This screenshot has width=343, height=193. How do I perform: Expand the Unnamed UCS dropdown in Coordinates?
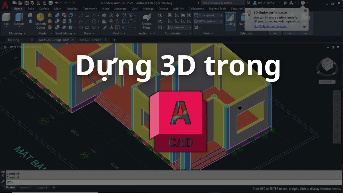click(190, 27)
